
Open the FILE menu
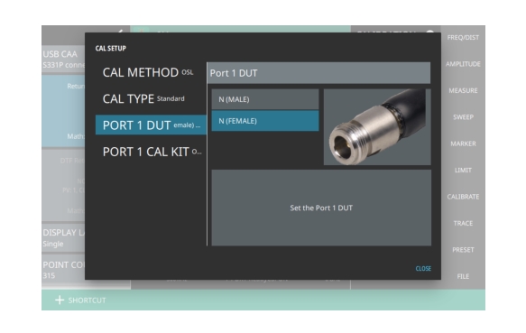[x=463, y=276]
